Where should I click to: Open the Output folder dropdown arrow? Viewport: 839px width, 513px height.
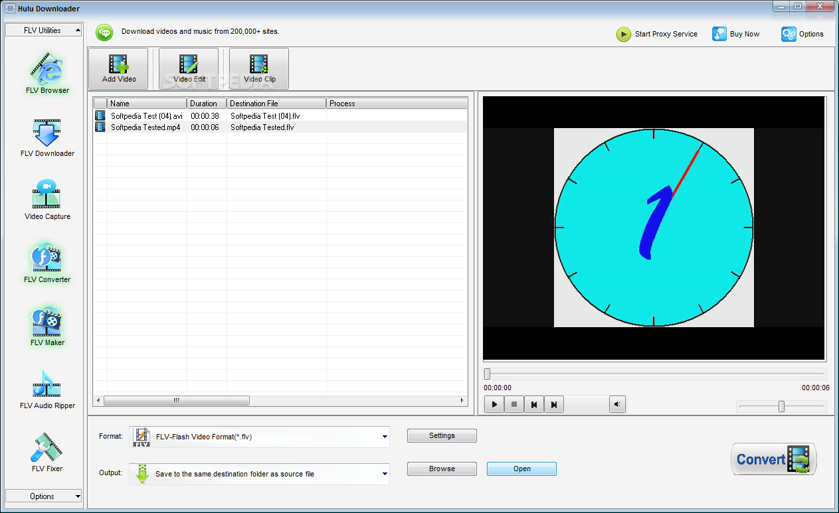click(x=385, y=474)
